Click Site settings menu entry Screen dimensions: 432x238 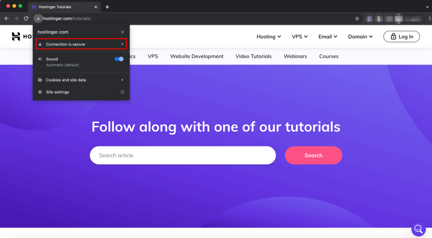(81, 92)
